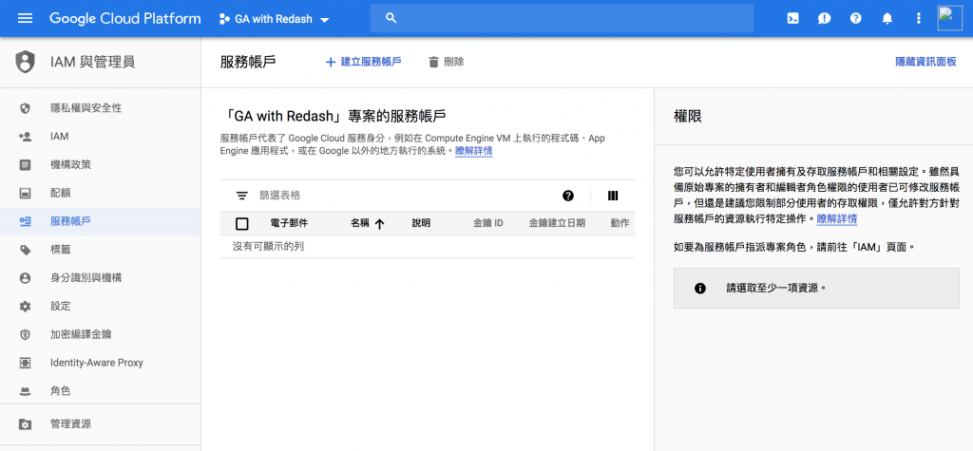Click the 說明 column header
973x451 pixels.
coord(421,223)
